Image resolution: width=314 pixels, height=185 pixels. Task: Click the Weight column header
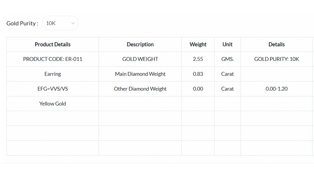tap(198, 45)
